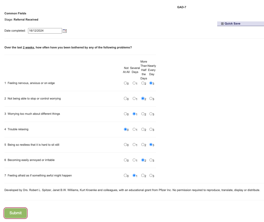
Task: Select 3 for Feeling afraid something awful
Action: click(151, 176)
